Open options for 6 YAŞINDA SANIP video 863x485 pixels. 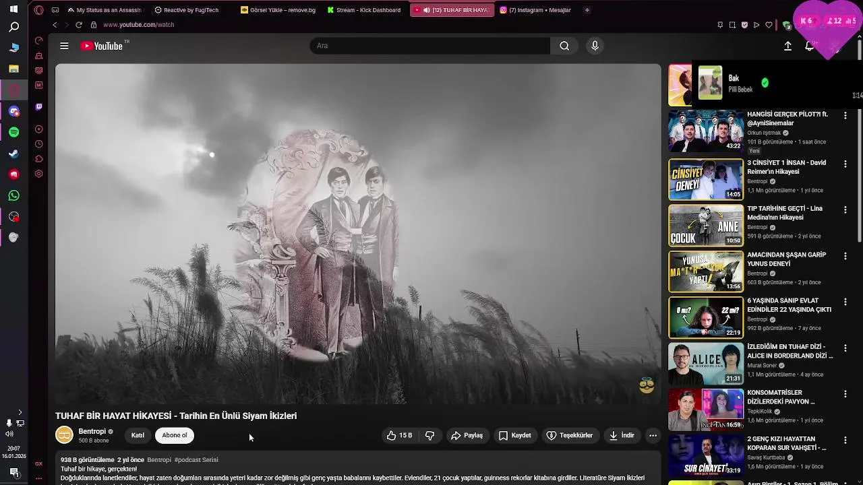pyautogui.click(x=845, y=302)
